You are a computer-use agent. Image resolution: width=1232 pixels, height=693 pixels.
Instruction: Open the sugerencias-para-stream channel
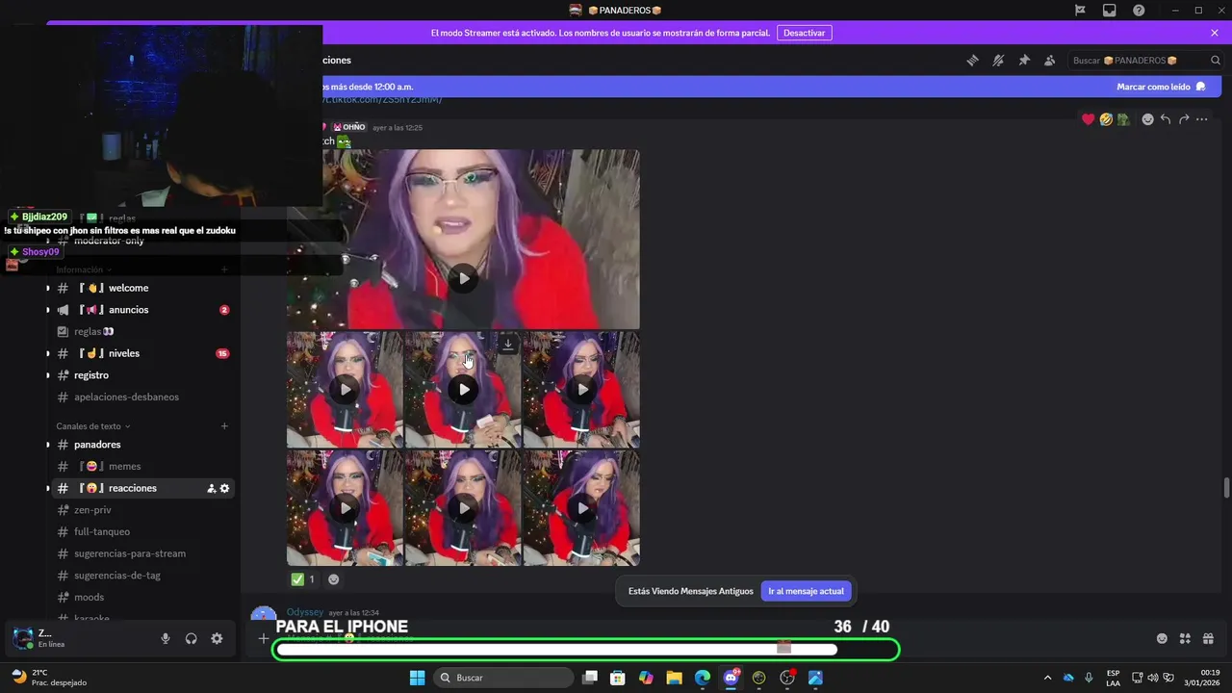pyautogui.click(x=141, y=553)
